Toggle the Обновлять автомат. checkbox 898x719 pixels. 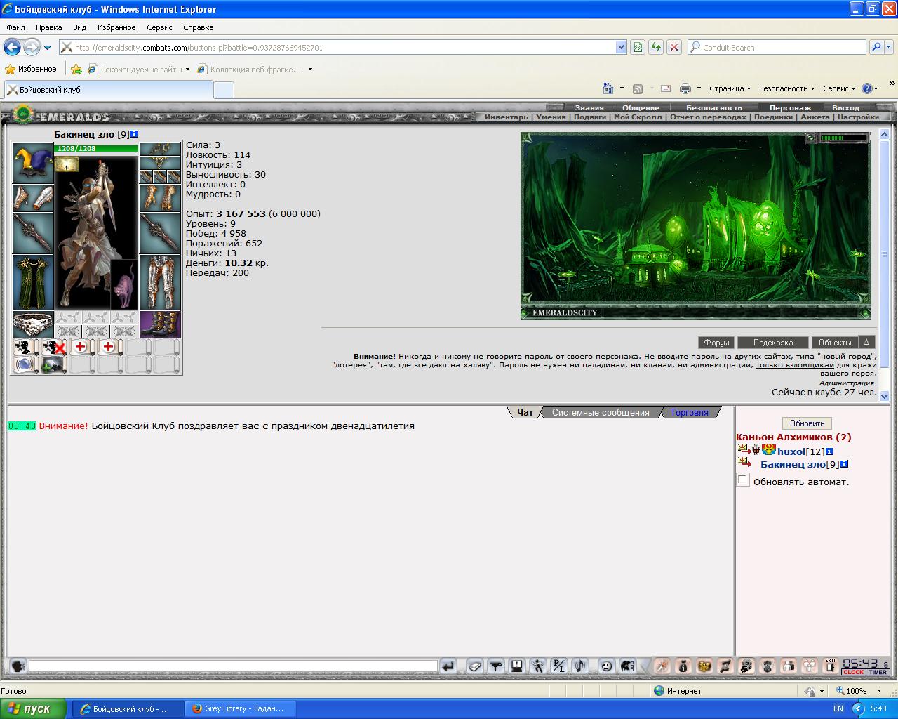tap(743, 480)
